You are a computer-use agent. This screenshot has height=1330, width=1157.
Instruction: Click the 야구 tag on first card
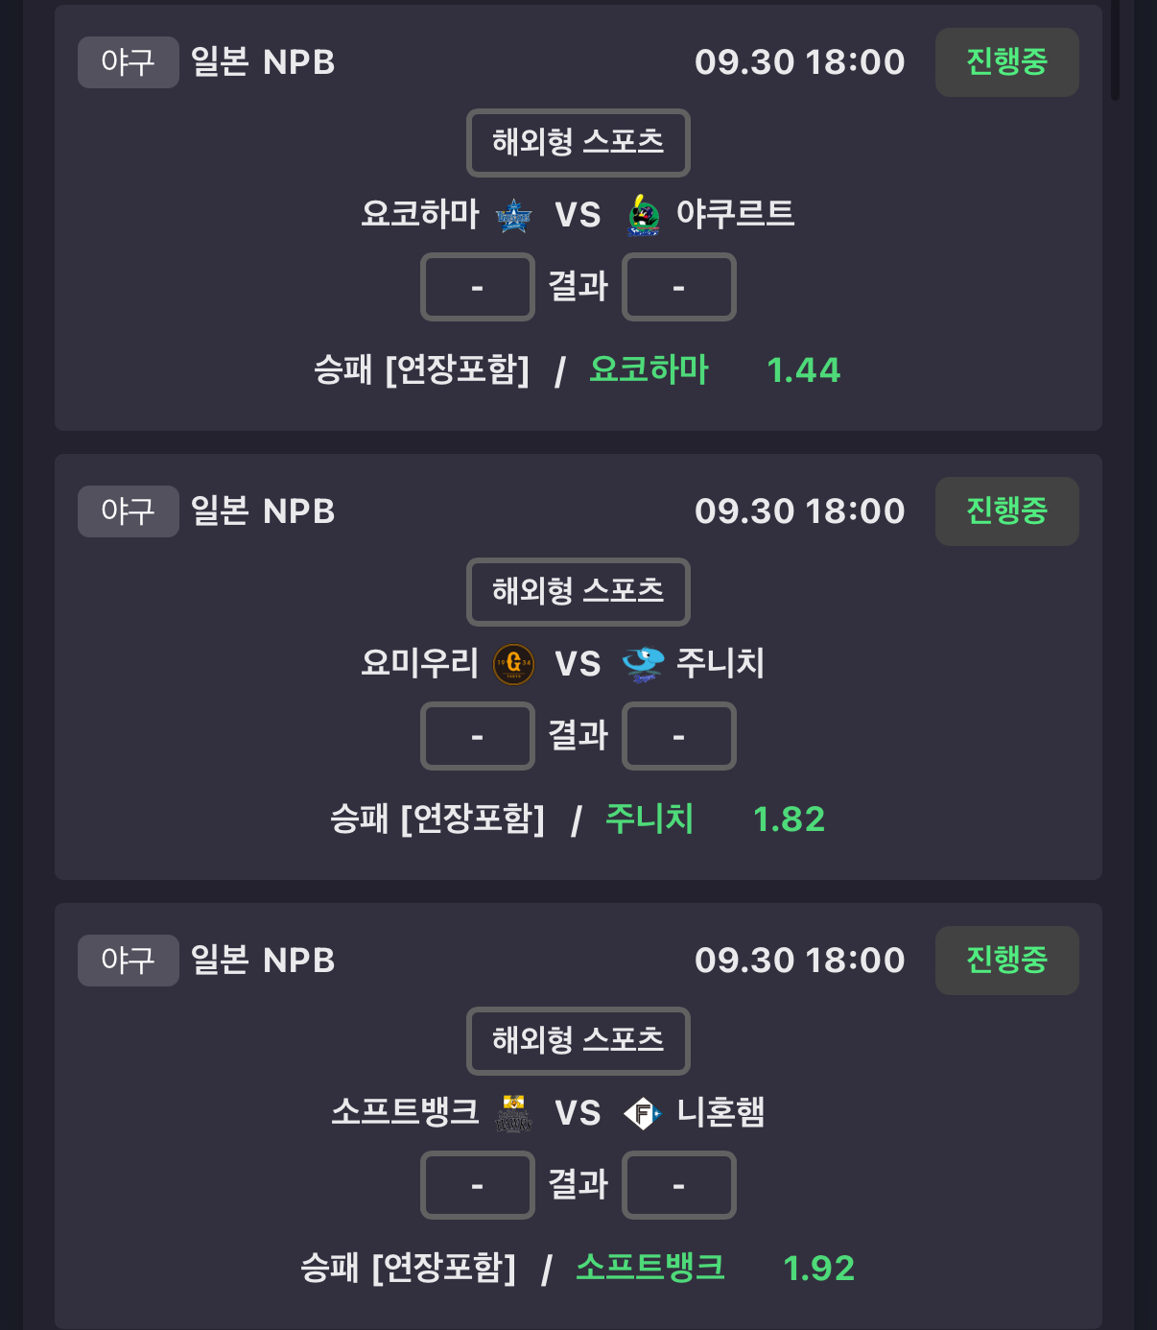click(128, 62)
